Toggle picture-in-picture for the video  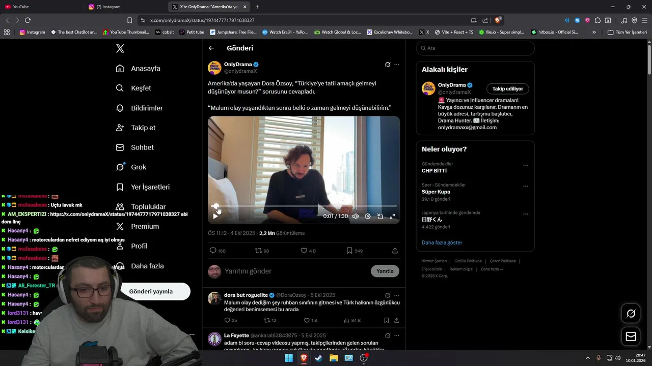tap(380, 216)
